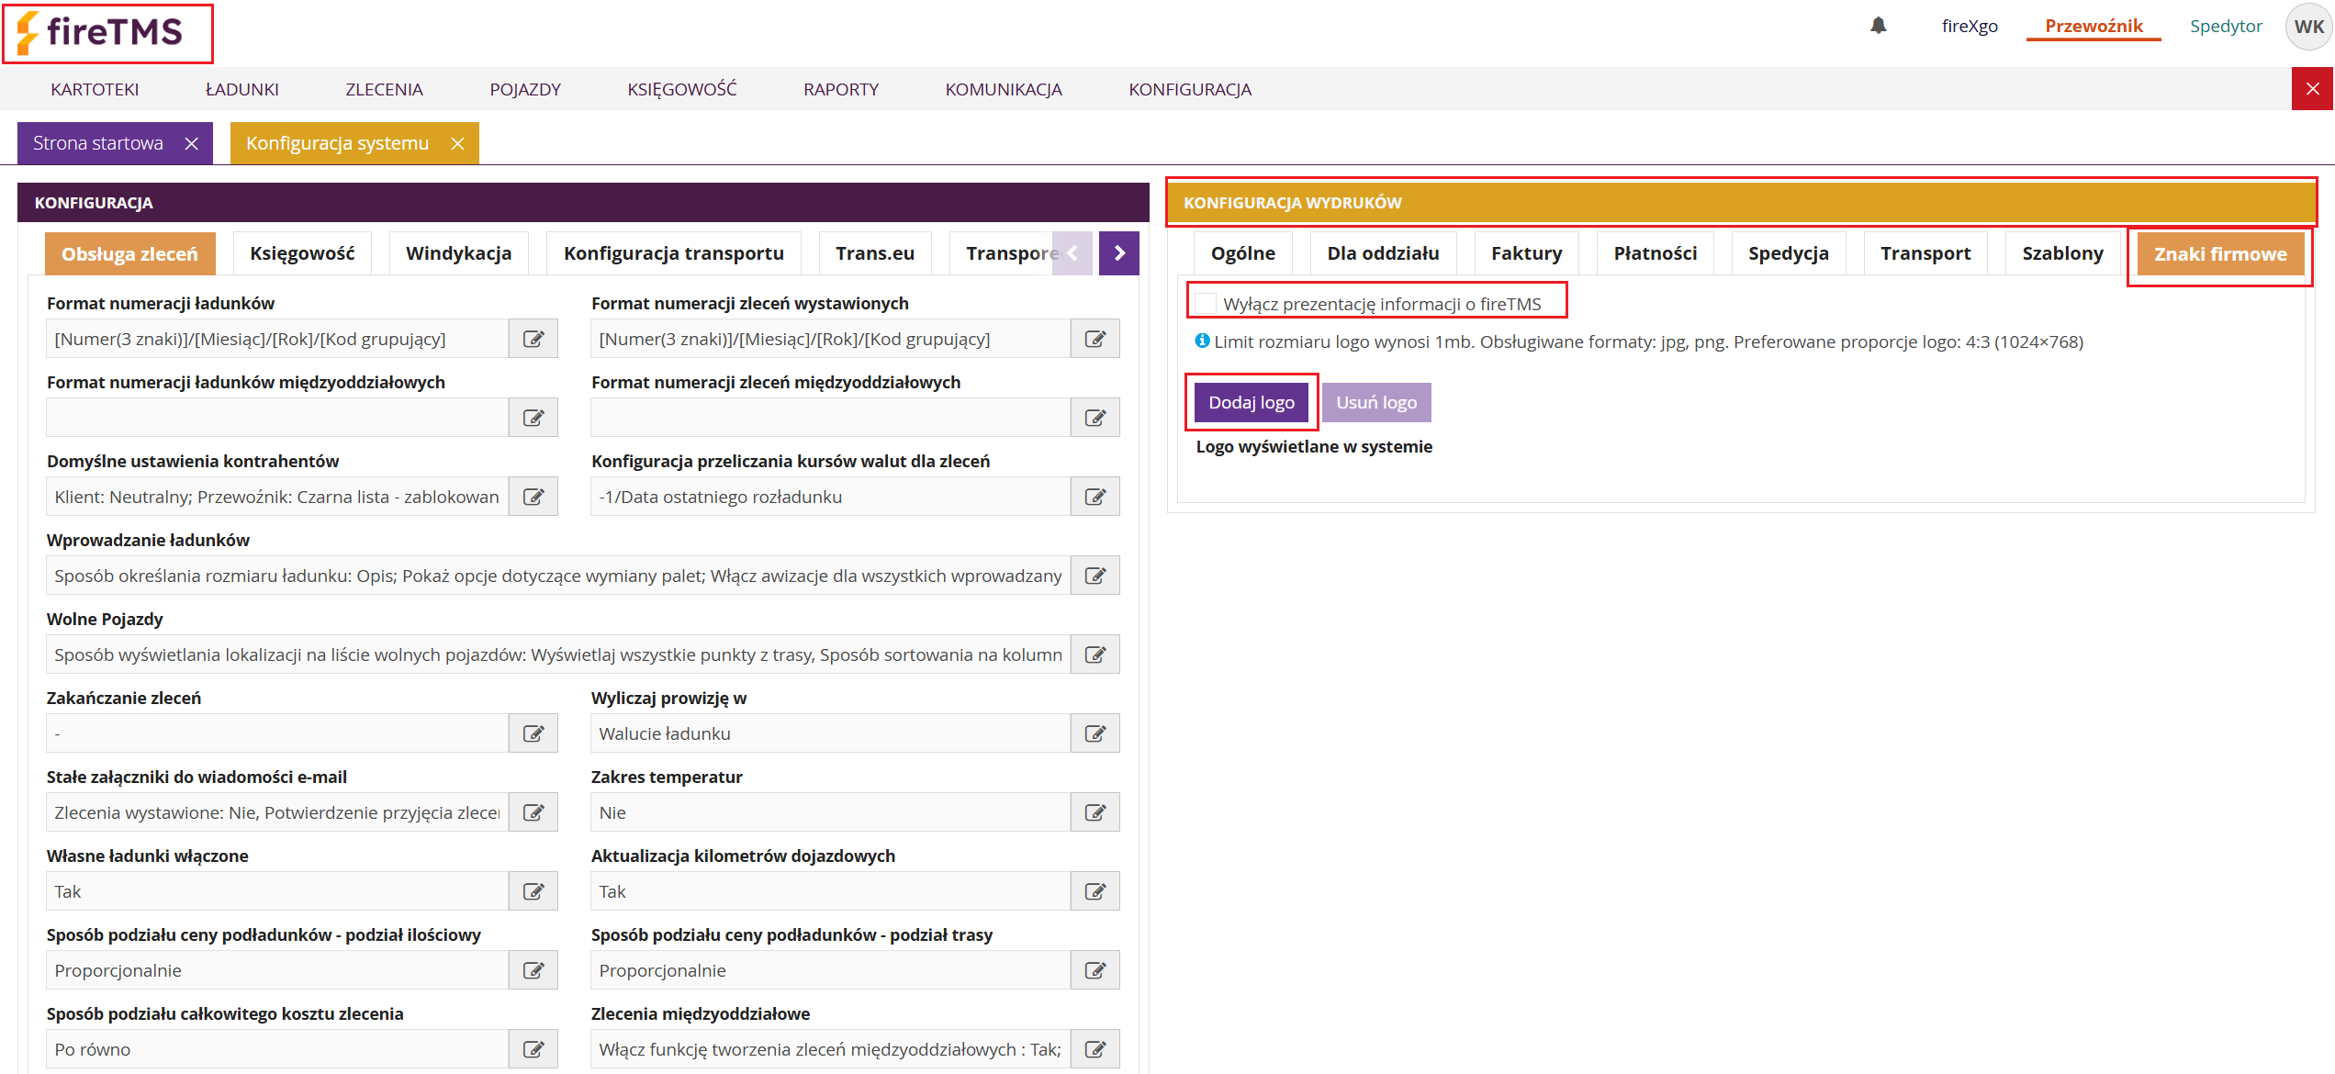
Task: Click the Wyliczaj prowizję w field
Action: click(x=830, y=733)
